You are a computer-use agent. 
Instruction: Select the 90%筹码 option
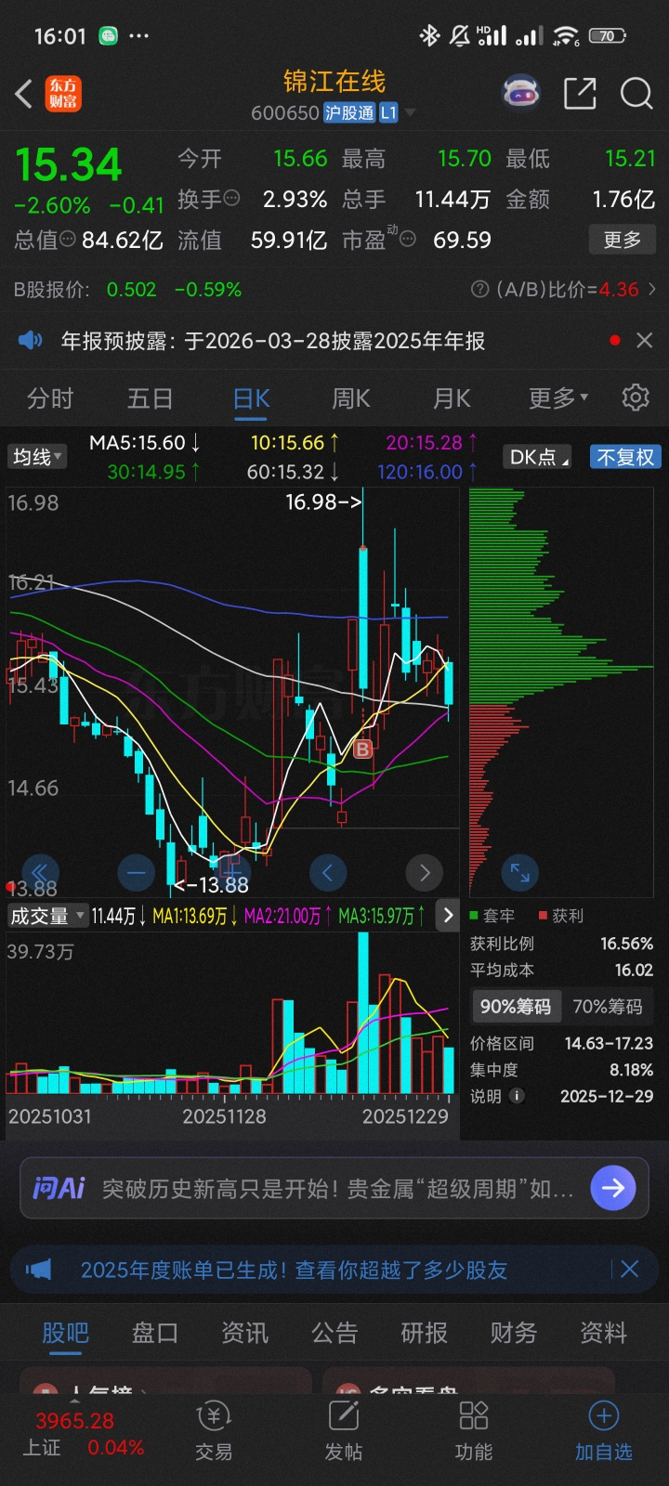515,1007
